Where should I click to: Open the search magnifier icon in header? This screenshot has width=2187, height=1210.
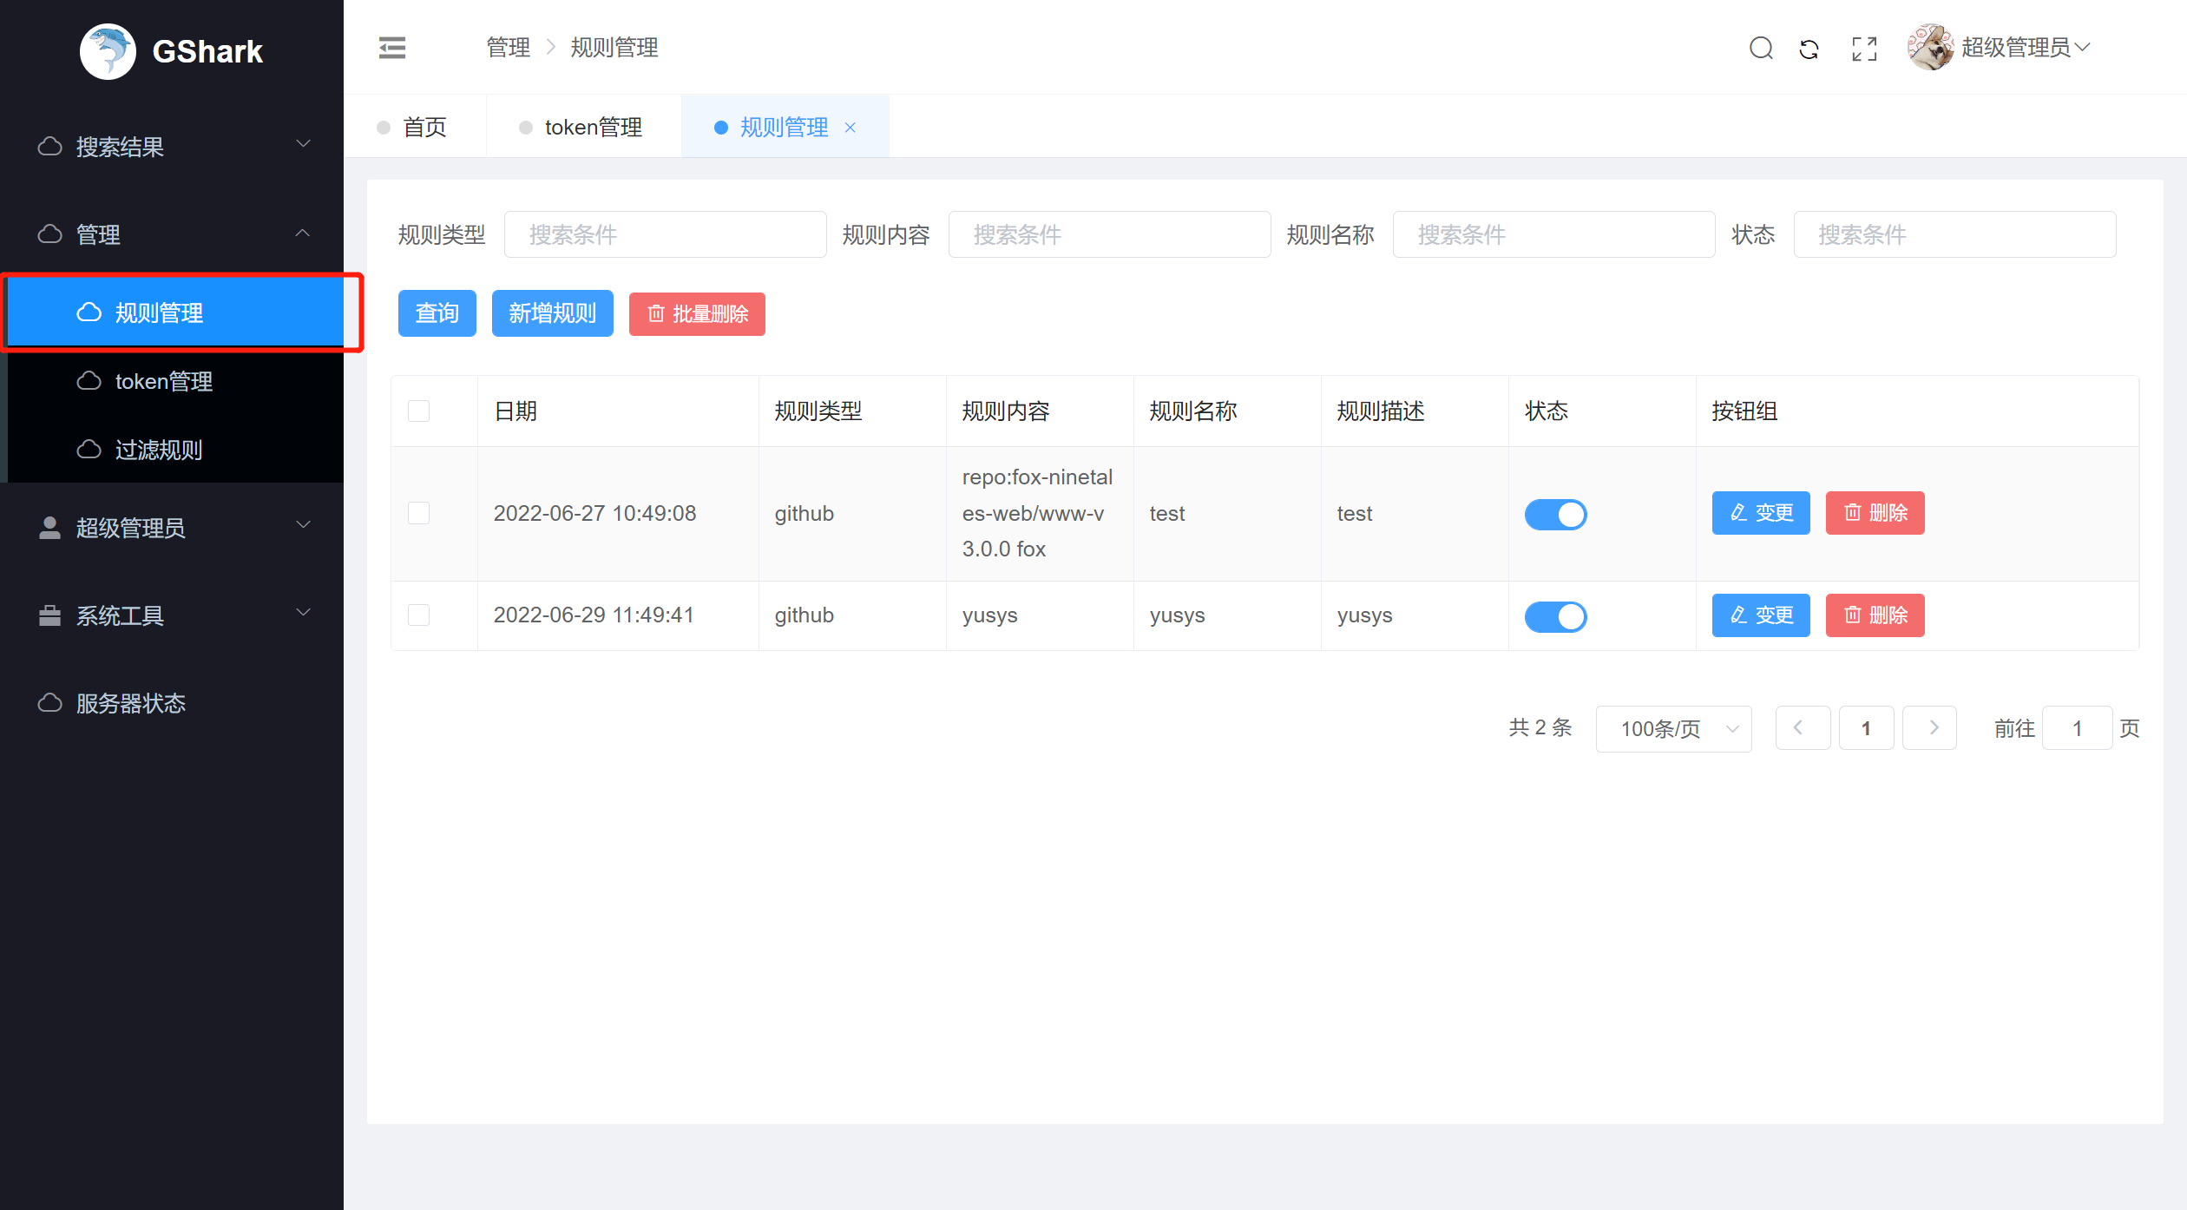1761,48
